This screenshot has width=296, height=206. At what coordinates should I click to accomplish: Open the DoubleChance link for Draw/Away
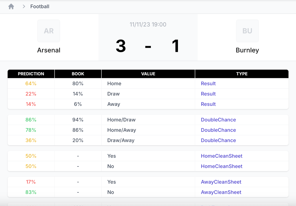click(x=218, y=140)
